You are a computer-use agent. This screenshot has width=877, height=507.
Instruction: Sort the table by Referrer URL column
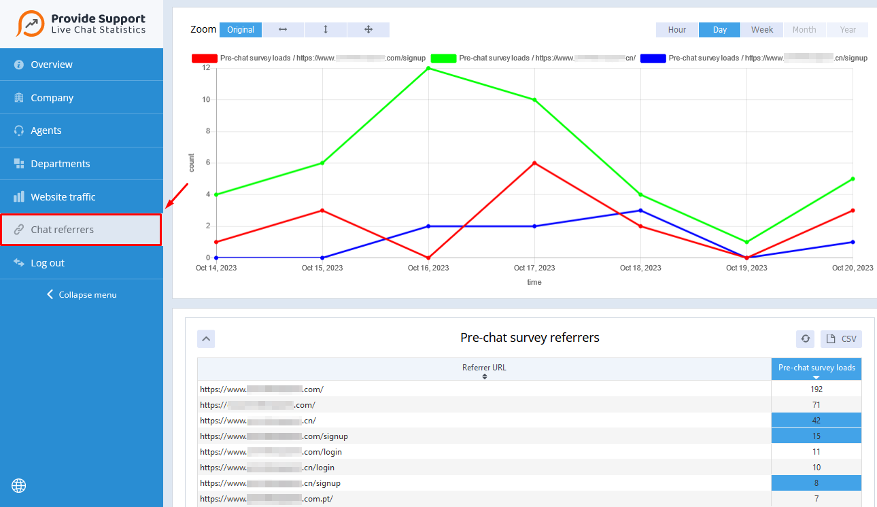(x=484, y=372)
